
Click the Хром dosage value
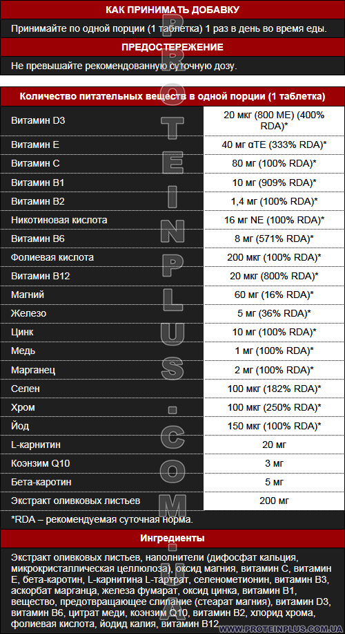pyautogui.click(x=274, y=407)
